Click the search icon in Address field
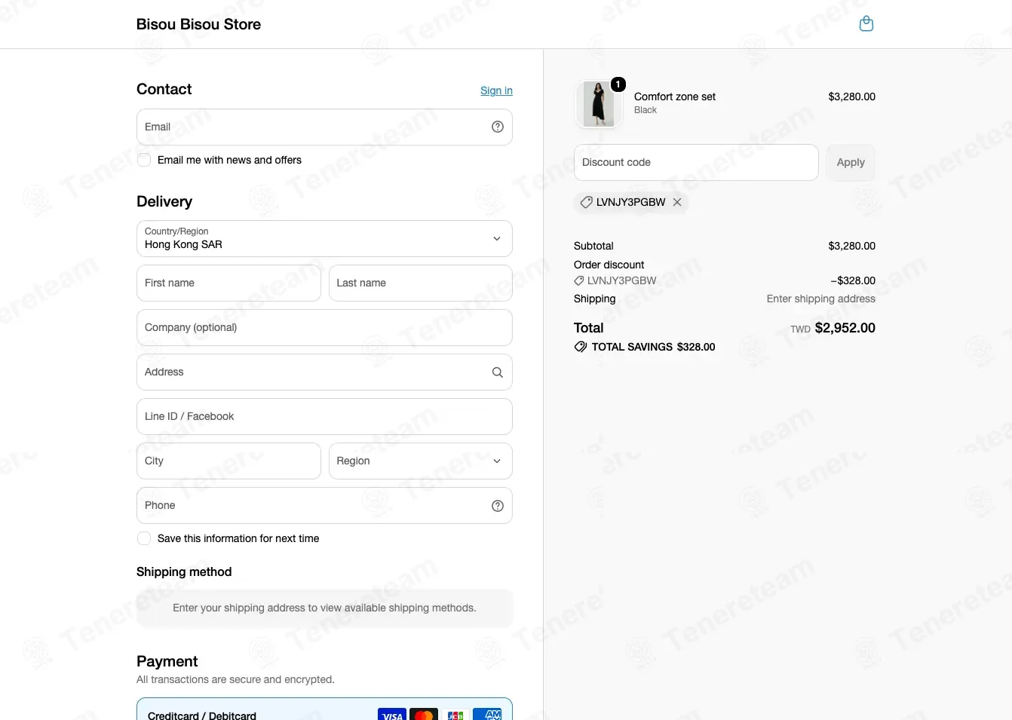Image resolution: width=1012 pixels, height=720 pixels. tap(498, 372)
